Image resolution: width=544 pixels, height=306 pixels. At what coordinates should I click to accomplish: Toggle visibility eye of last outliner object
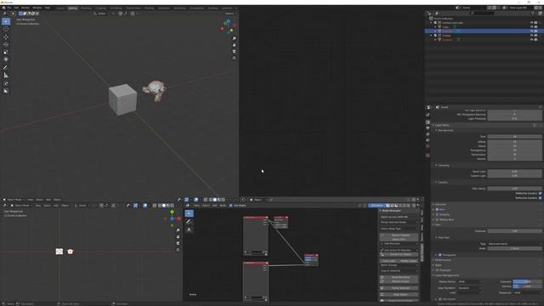click(x=531, y=40)
